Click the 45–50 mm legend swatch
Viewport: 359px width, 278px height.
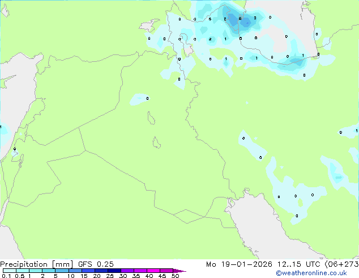tap(166, 271)
